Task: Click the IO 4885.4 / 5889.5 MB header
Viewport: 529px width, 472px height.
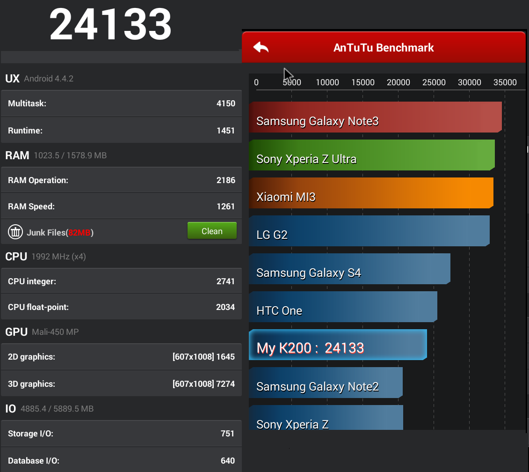Action: pos(49,408)
